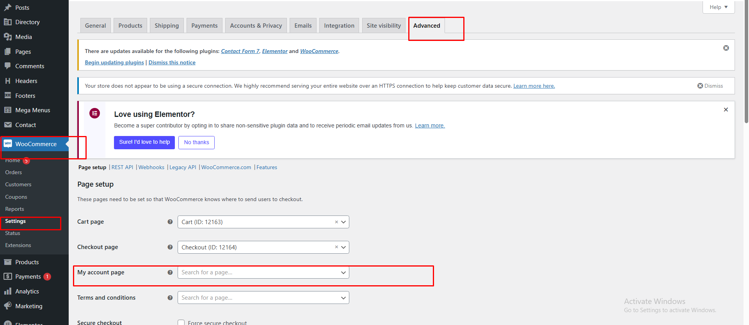Select the Emails tab

pyautogui.click(x=303, y=26)
